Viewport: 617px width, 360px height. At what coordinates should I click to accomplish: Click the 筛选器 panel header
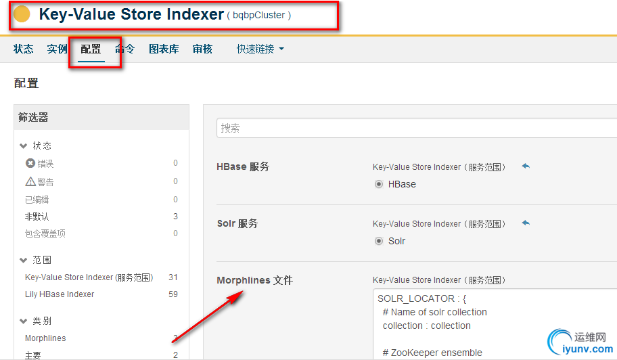[x=101, y=117]
